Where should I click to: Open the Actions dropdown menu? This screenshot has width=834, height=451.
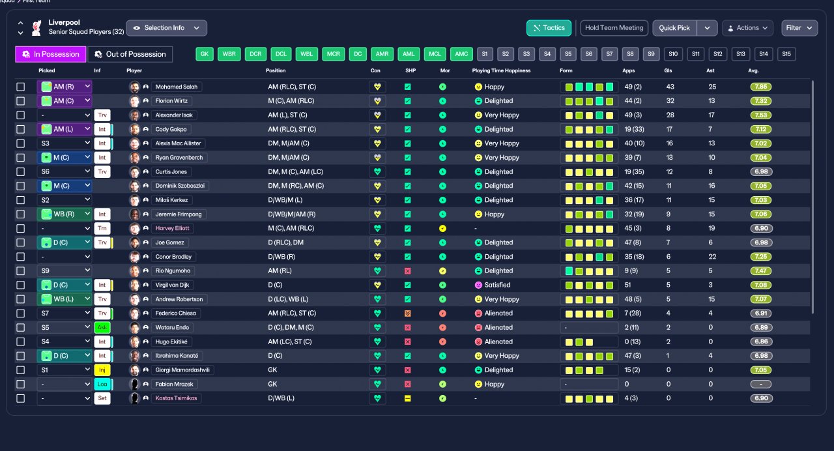tap(748, 28)
